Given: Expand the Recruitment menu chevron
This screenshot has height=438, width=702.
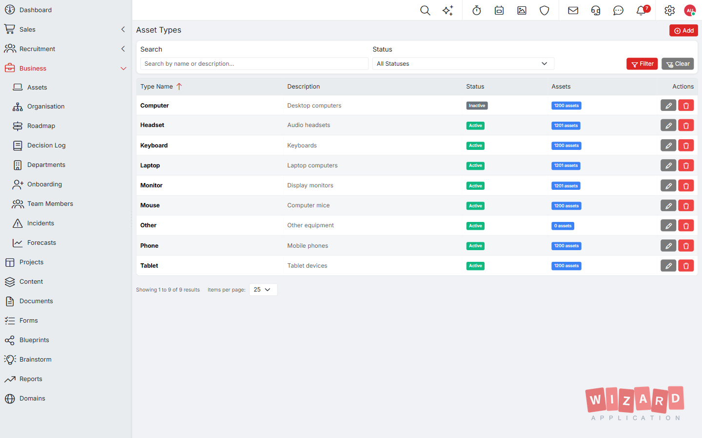Looking at the screenshot, I should pos(123,49).
